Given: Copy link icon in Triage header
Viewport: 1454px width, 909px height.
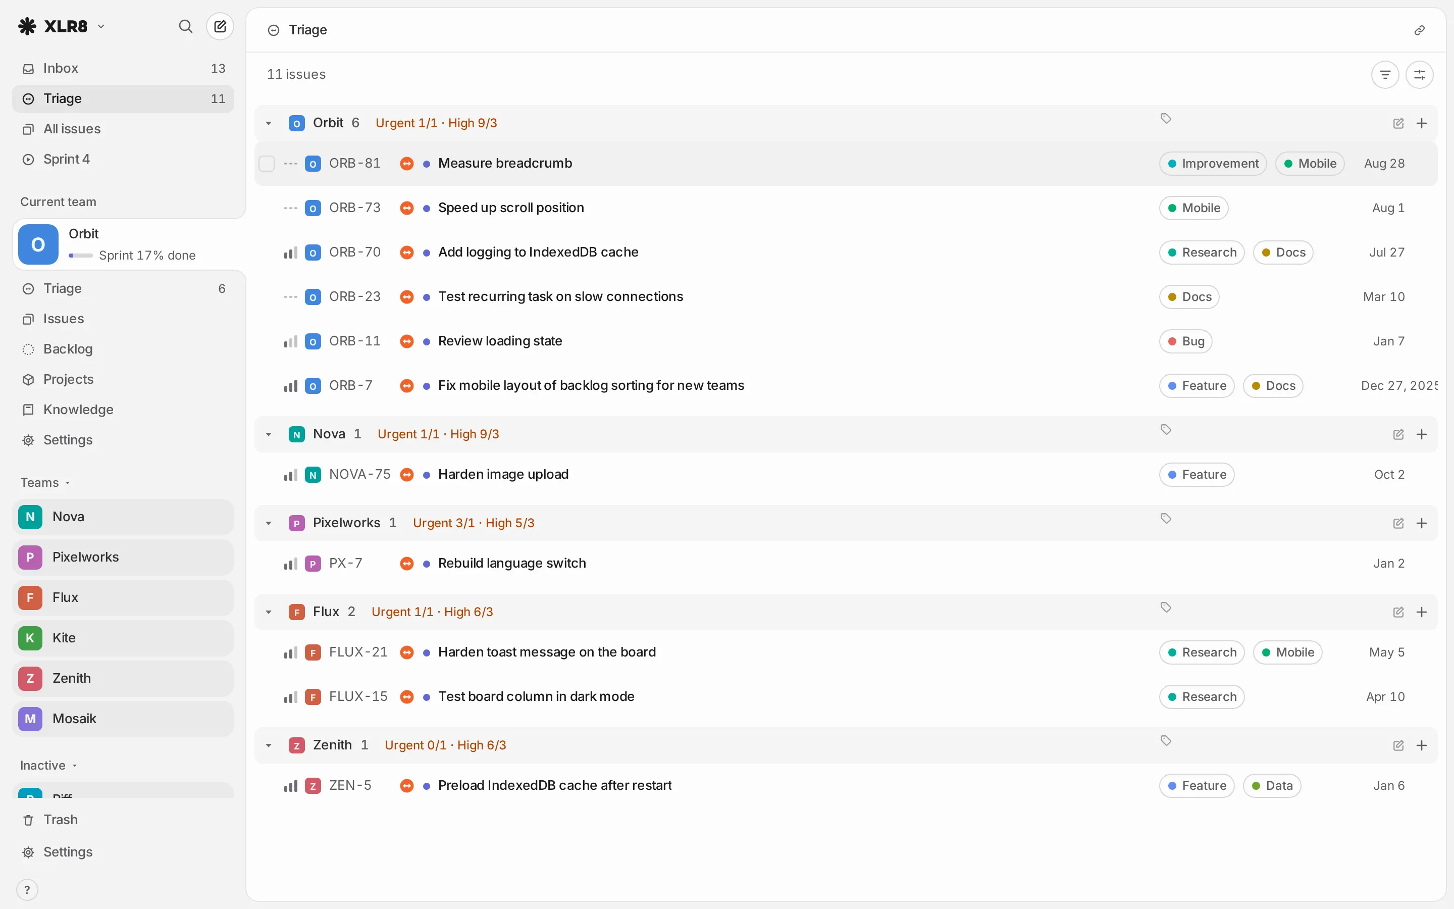Looking at the screenshot, I should (1419, 30).
